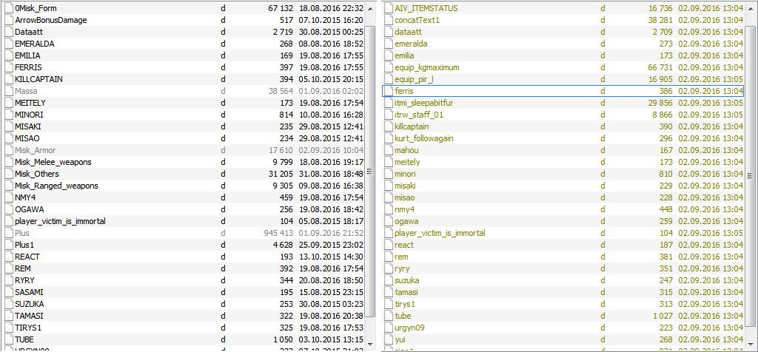Click the file icon of equip_pir_l
The width and height of the screenshot is (758, 352).
pos(388,78)
